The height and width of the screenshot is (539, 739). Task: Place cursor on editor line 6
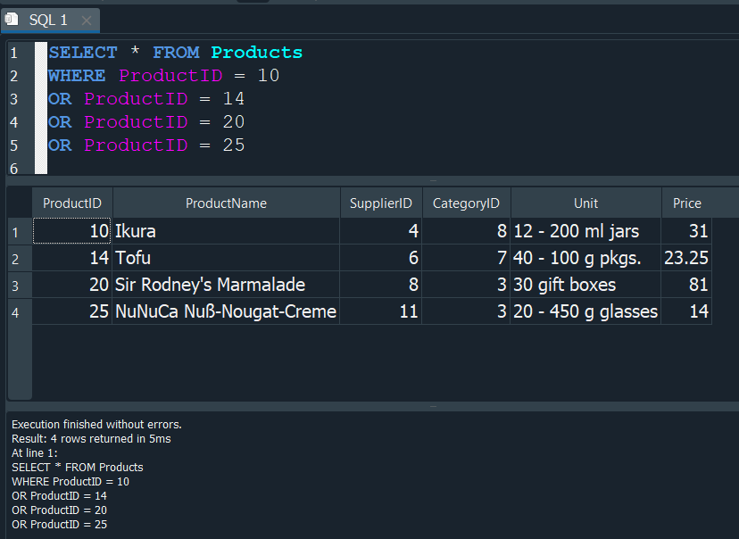click(179, 169)
